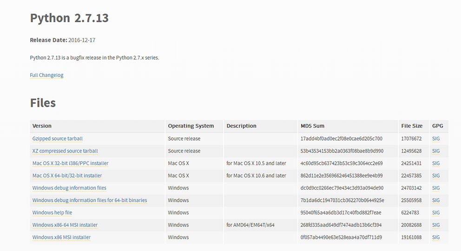This screenshot has width=461, height=251.
Task: Select MD5 sum 0f057ab4490e63e528eaa4a70df711d9
Action: point(341,237)
